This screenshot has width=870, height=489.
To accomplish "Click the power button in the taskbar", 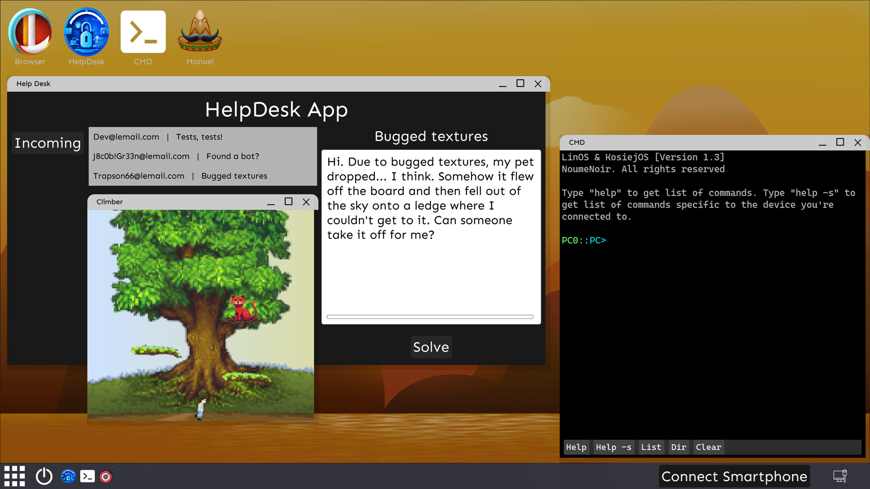I will click(x=44, y=476).
